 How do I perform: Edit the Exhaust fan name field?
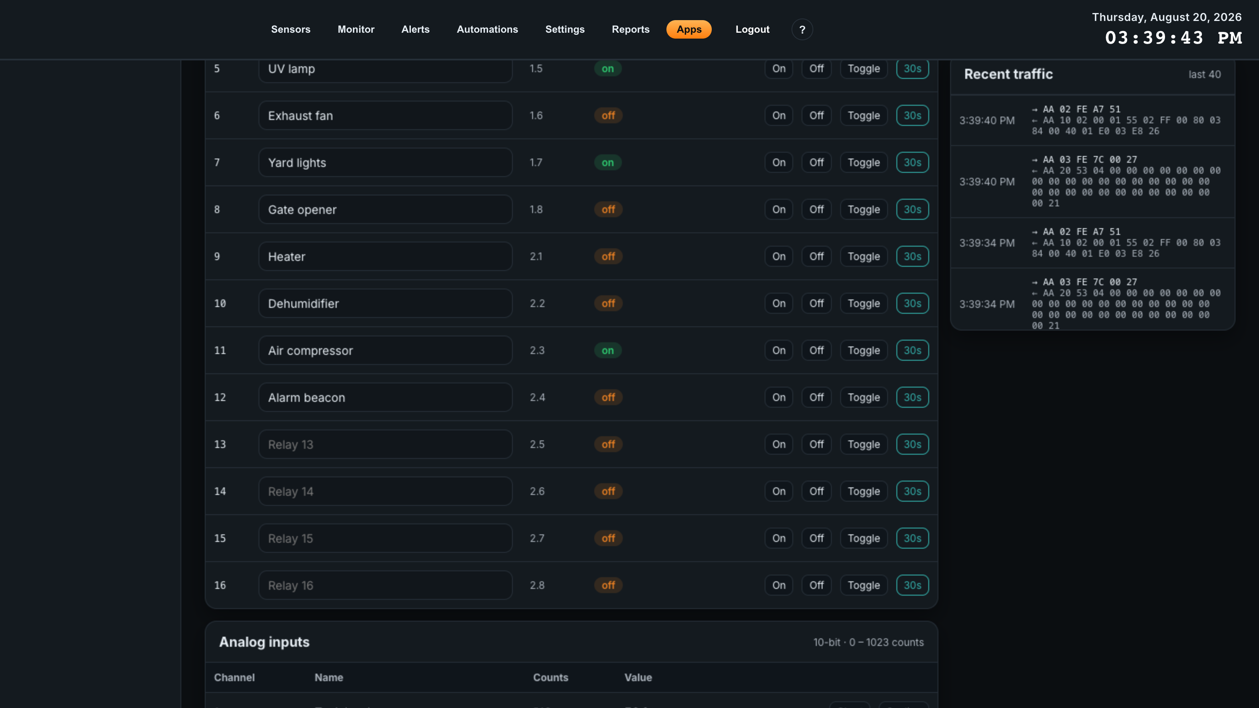click(385, 115)
